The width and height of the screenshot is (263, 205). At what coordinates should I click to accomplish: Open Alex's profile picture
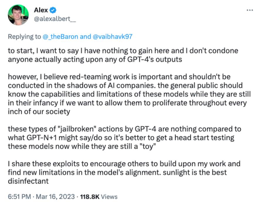(18, 15)
